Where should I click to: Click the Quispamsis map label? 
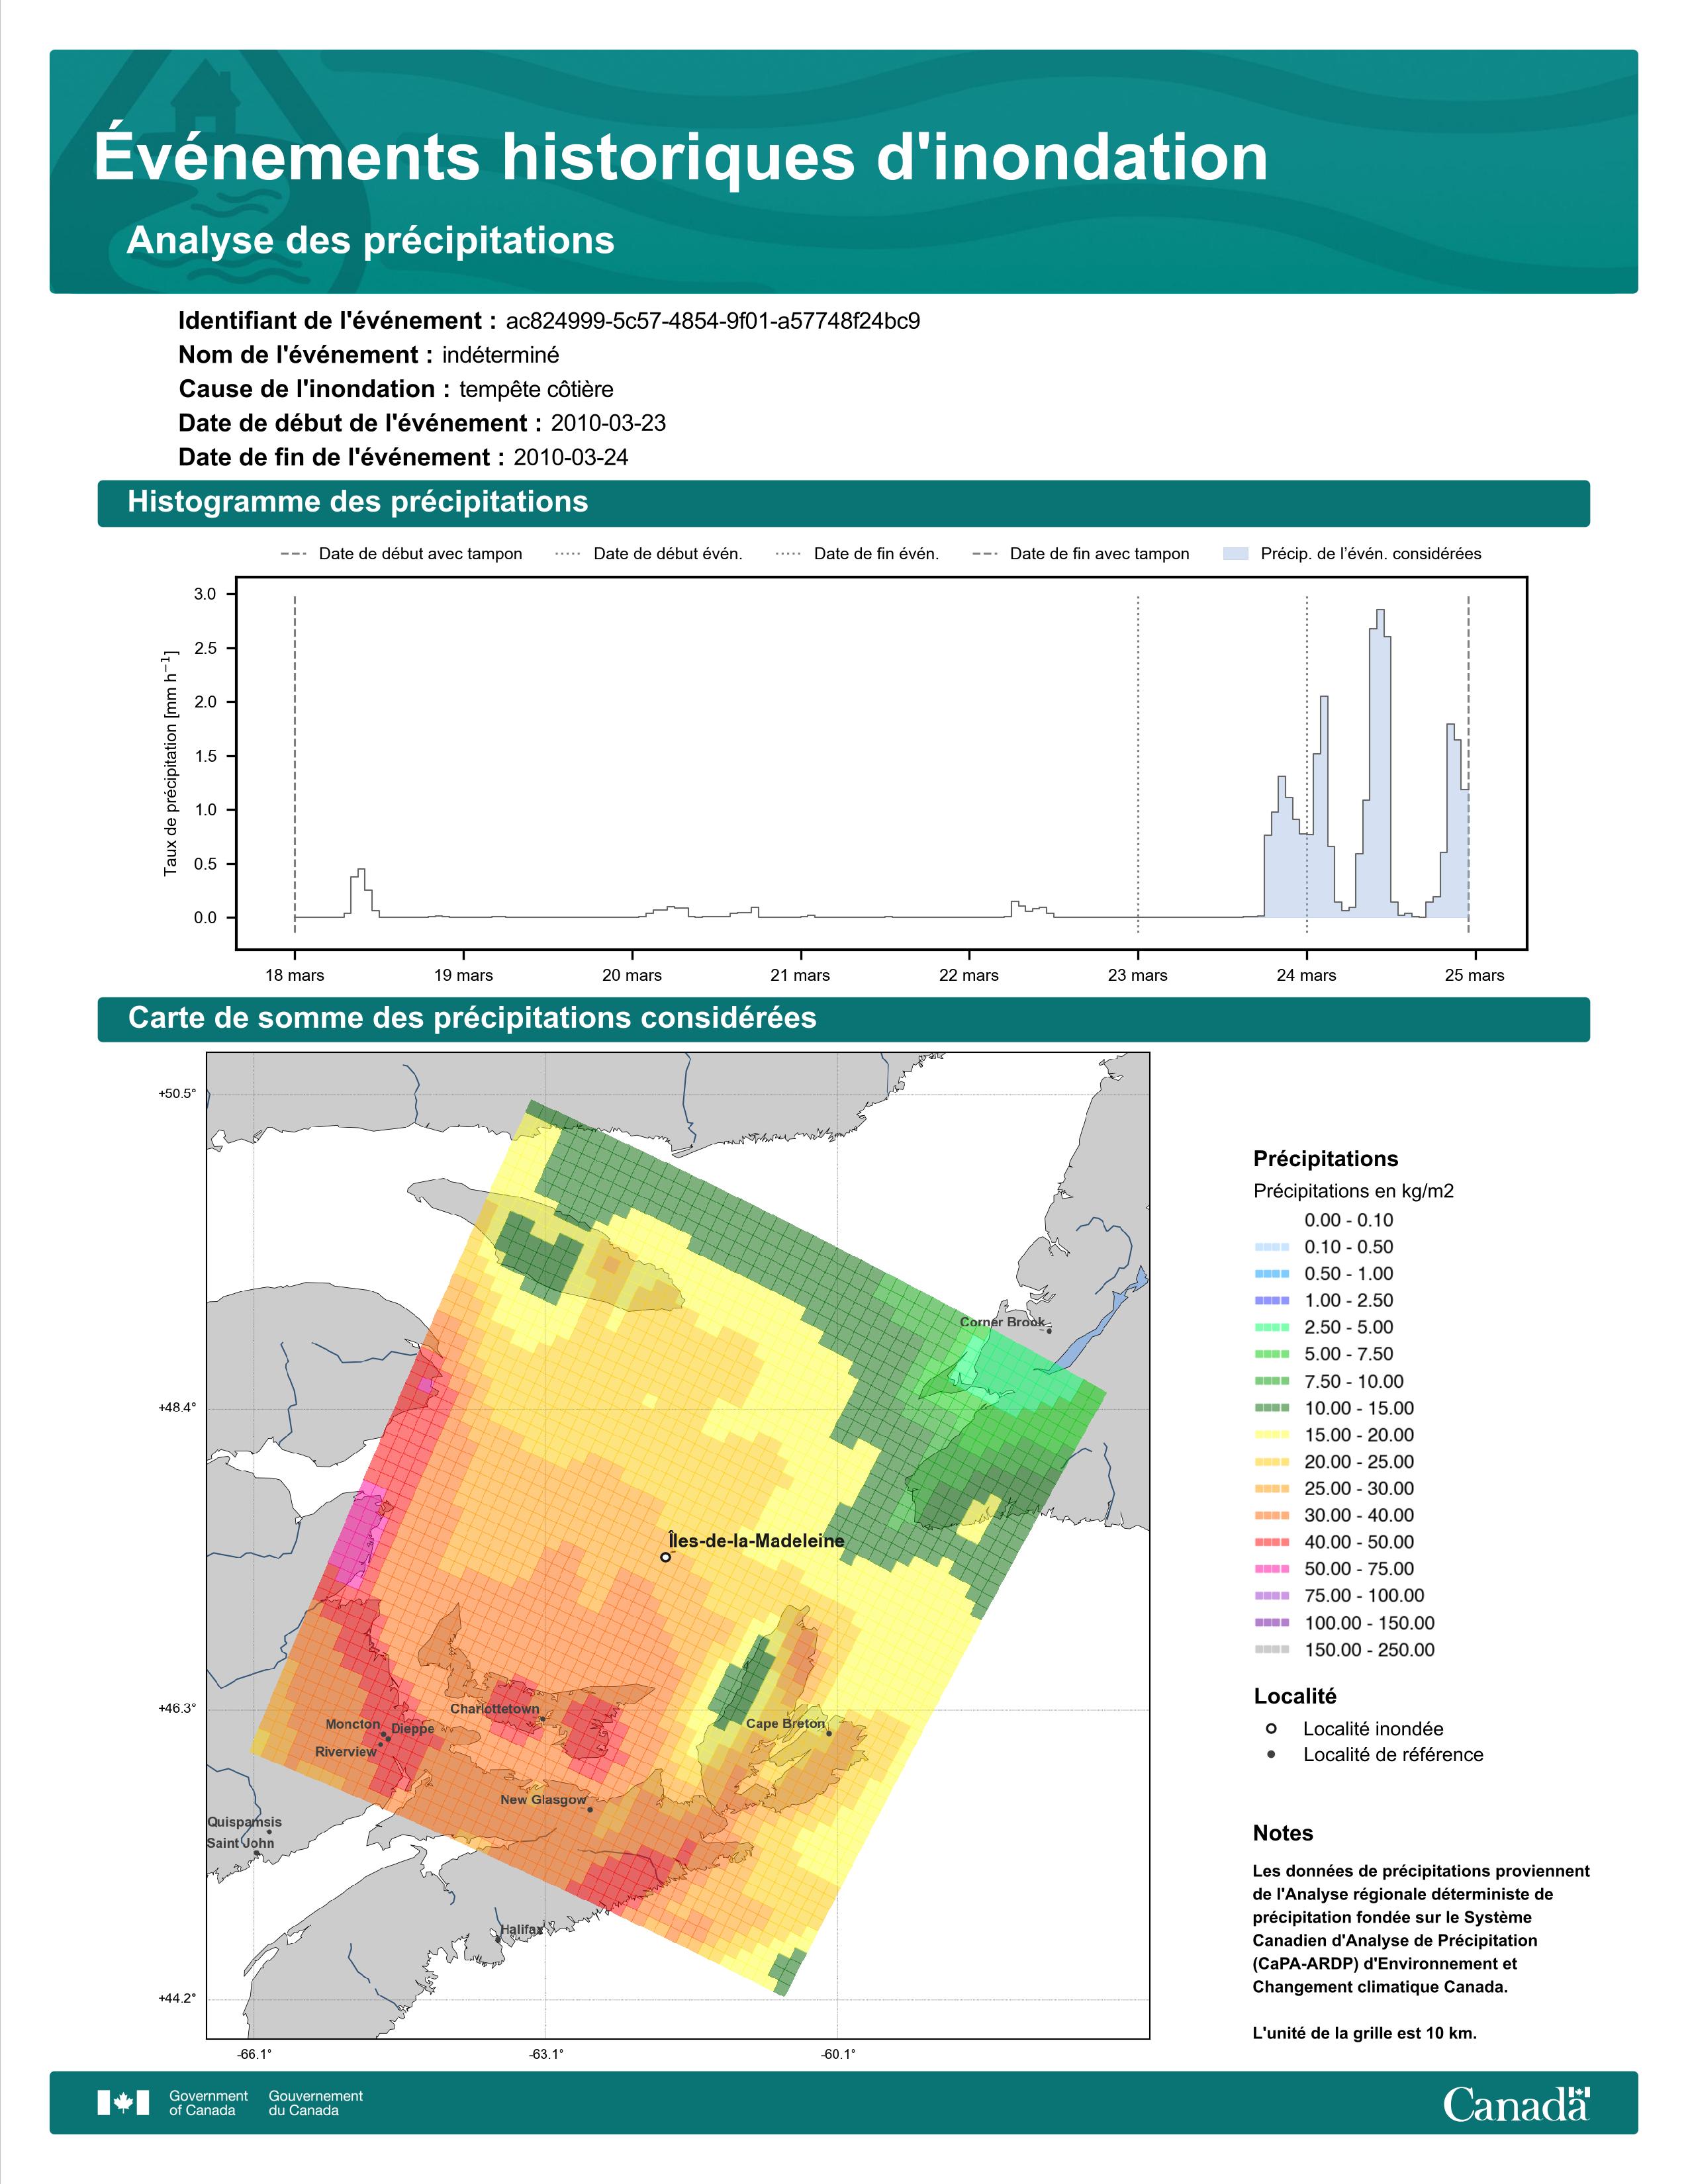click(244, 1822)
